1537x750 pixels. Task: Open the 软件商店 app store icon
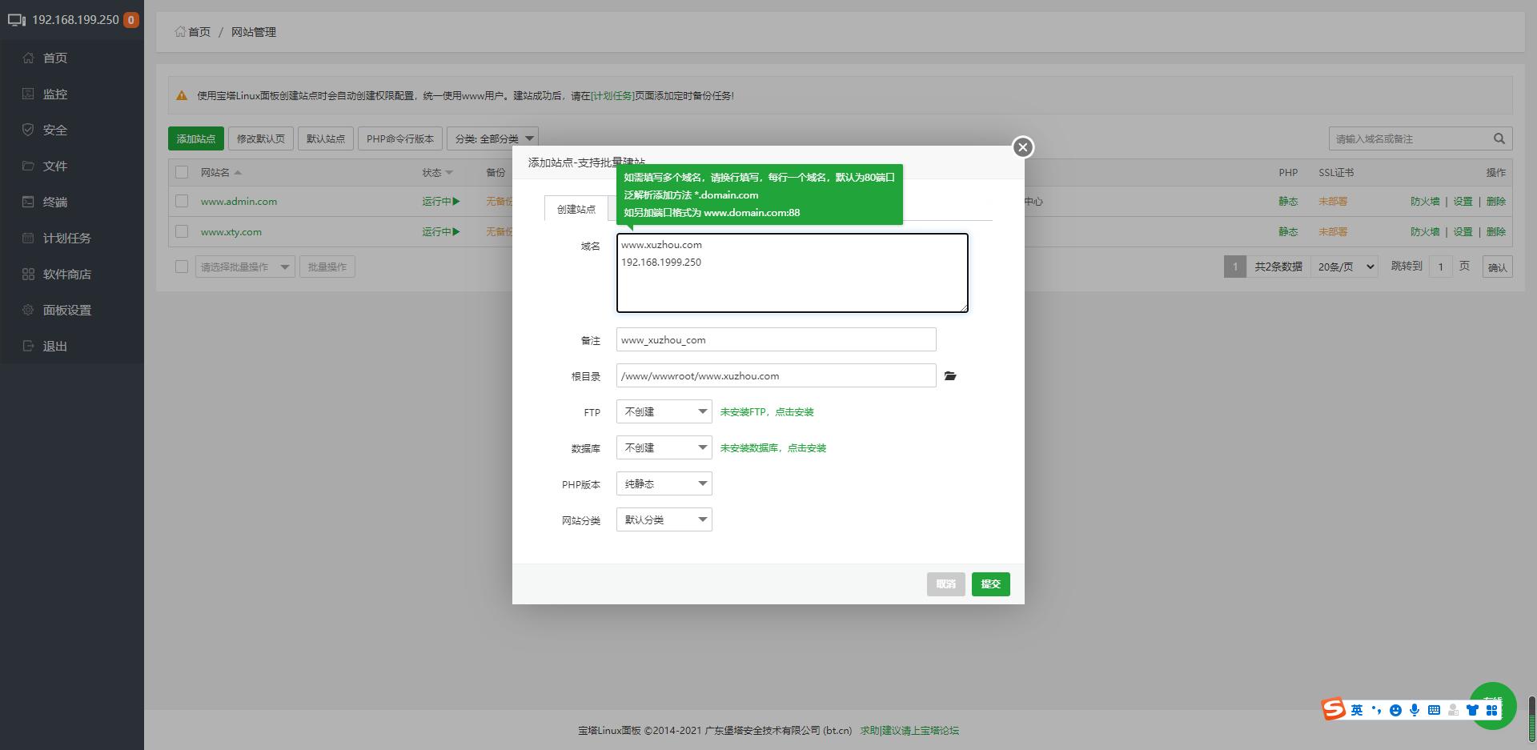pos(28,274)
